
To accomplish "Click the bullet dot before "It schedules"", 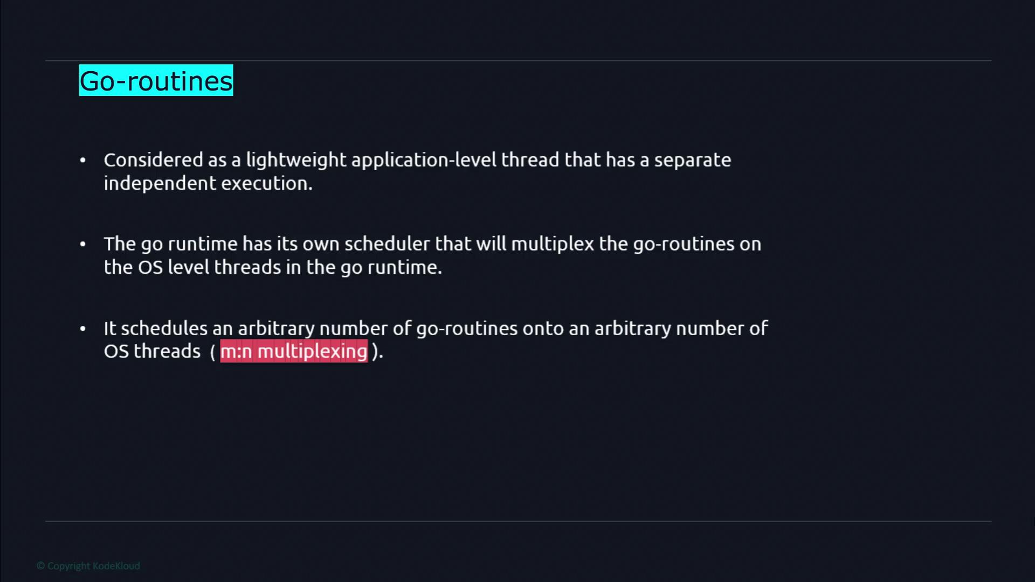I will click(82, 328).
